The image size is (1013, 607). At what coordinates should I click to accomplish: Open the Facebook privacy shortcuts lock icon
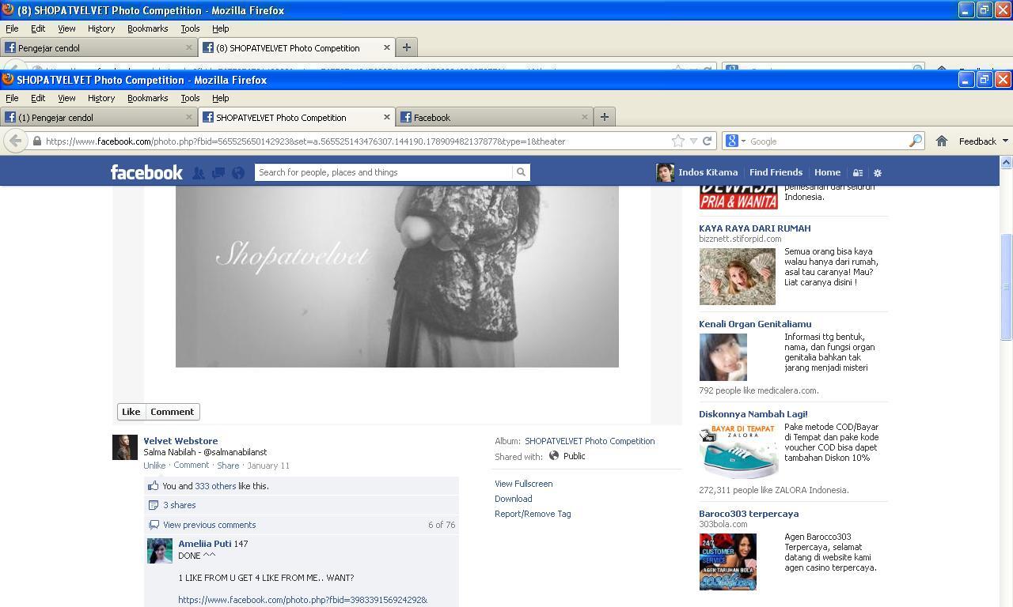(x=857, y=172)
